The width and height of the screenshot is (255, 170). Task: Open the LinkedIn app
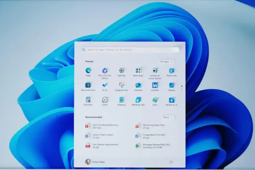(155, 87)
